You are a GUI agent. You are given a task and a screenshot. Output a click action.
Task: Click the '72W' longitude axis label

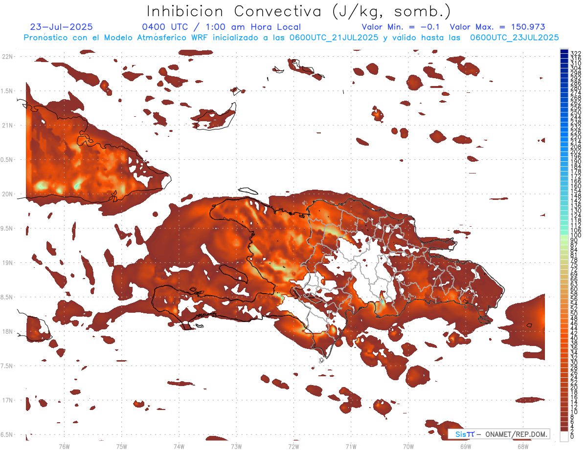coord(293,447)
